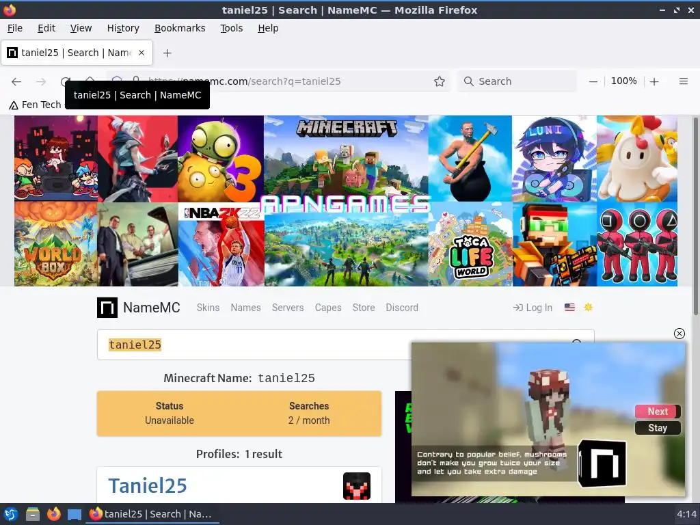Select the taniel25 Search taskbar window entry

pos(152,514)
